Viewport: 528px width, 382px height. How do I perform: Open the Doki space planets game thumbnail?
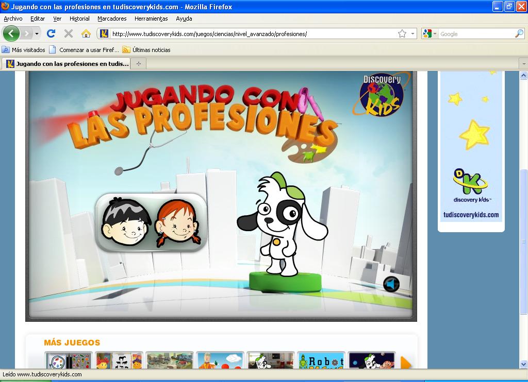point(371,360)
